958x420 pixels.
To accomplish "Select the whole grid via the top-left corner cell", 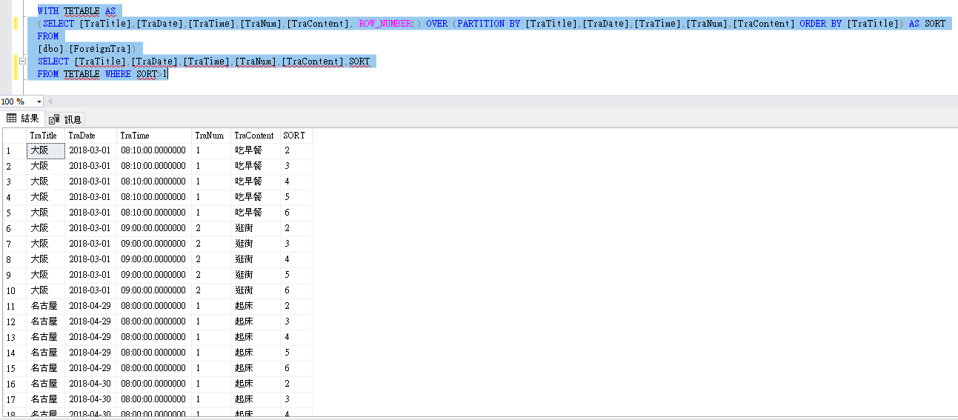I will coord(14,136).
